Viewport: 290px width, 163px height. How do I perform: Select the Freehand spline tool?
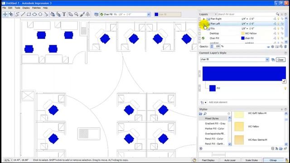pos(17,14)
